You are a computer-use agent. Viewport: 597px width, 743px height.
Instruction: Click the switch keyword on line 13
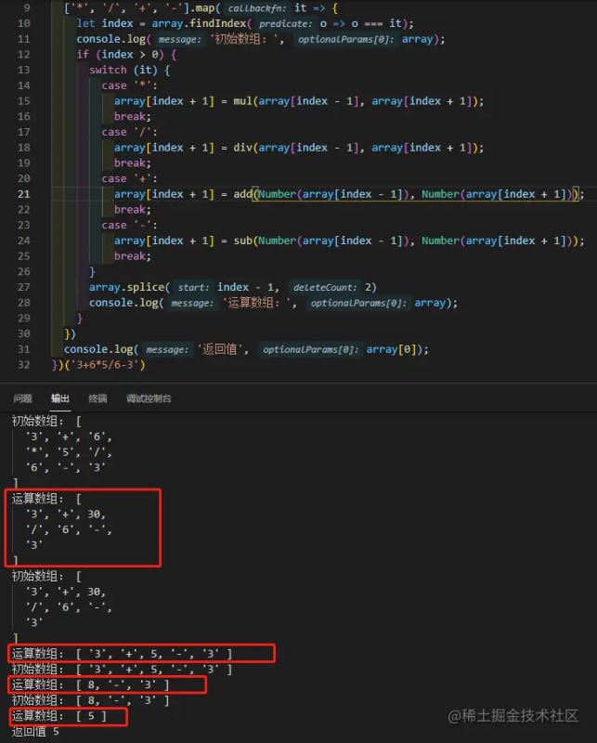[108, 70]
